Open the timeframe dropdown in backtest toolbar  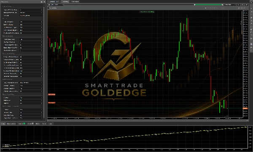coord(57,5)
